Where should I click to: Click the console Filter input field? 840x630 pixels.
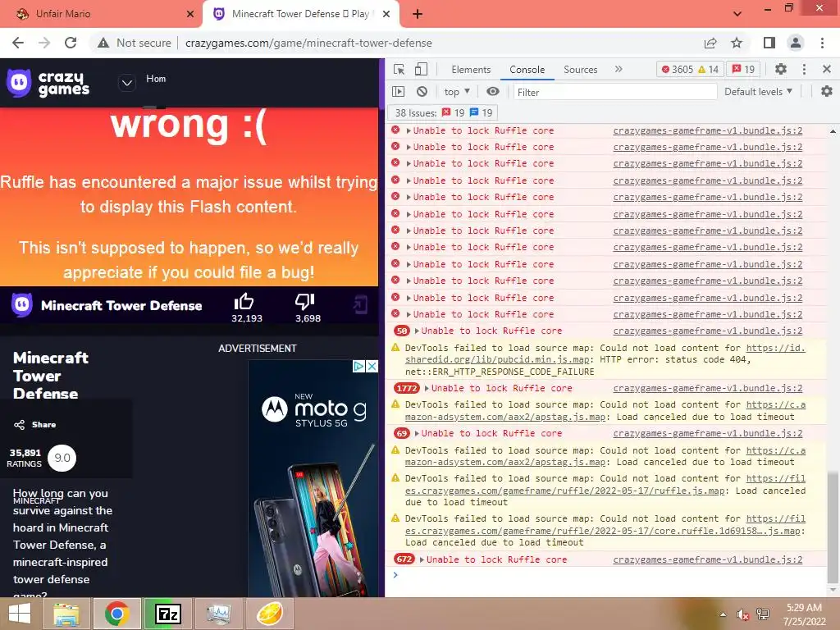pyautogui.click(x=615, y=92)
